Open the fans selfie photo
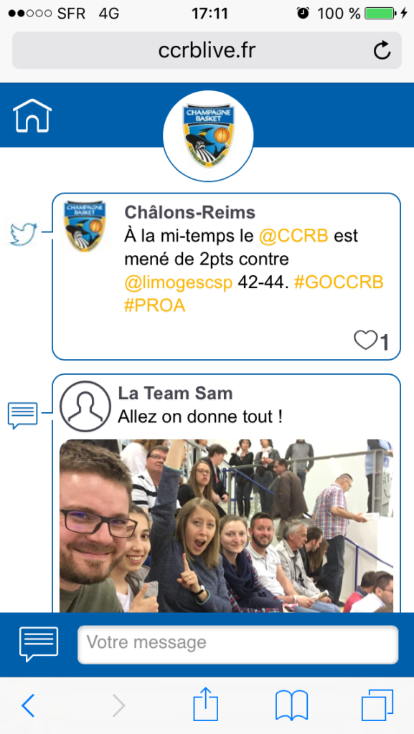Viewport: 414px width, 734px height. (x=226, y=525)
